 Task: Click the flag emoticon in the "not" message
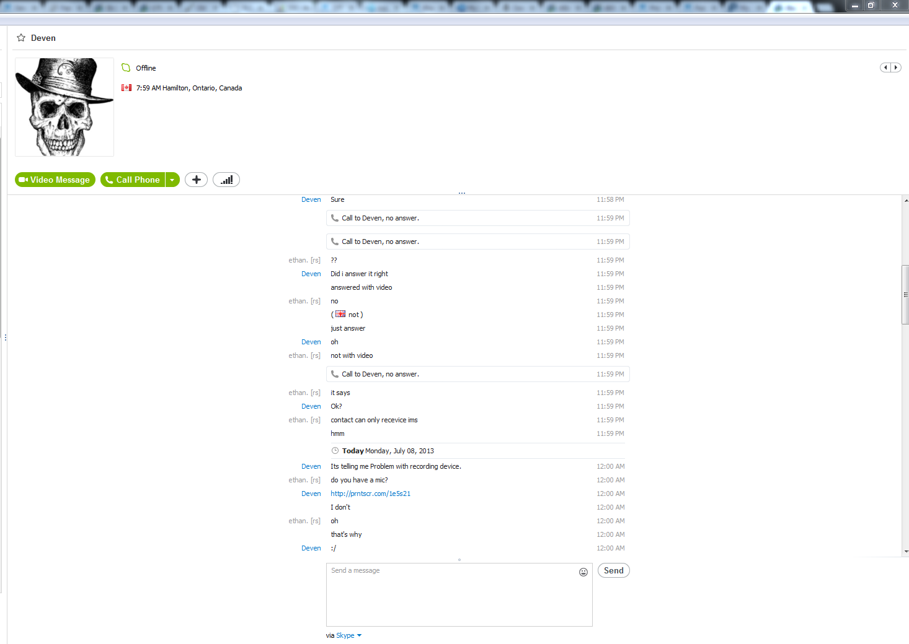point(340,314)
